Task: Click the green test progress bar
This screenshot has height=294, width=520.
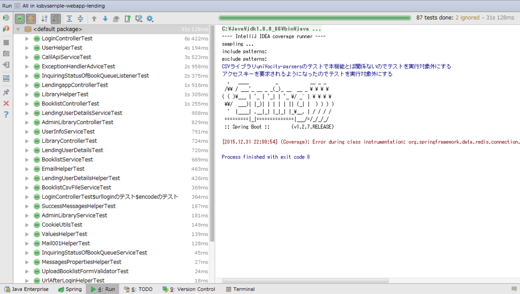Action: [315, 18]
